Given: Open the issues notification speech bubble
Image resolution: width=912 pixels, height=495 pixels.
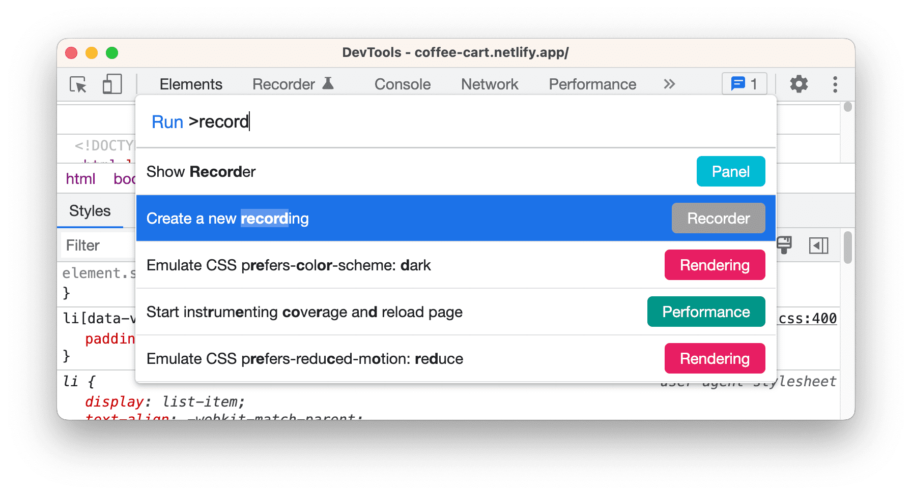Looking at the screenshot, I should pos(744,84).
